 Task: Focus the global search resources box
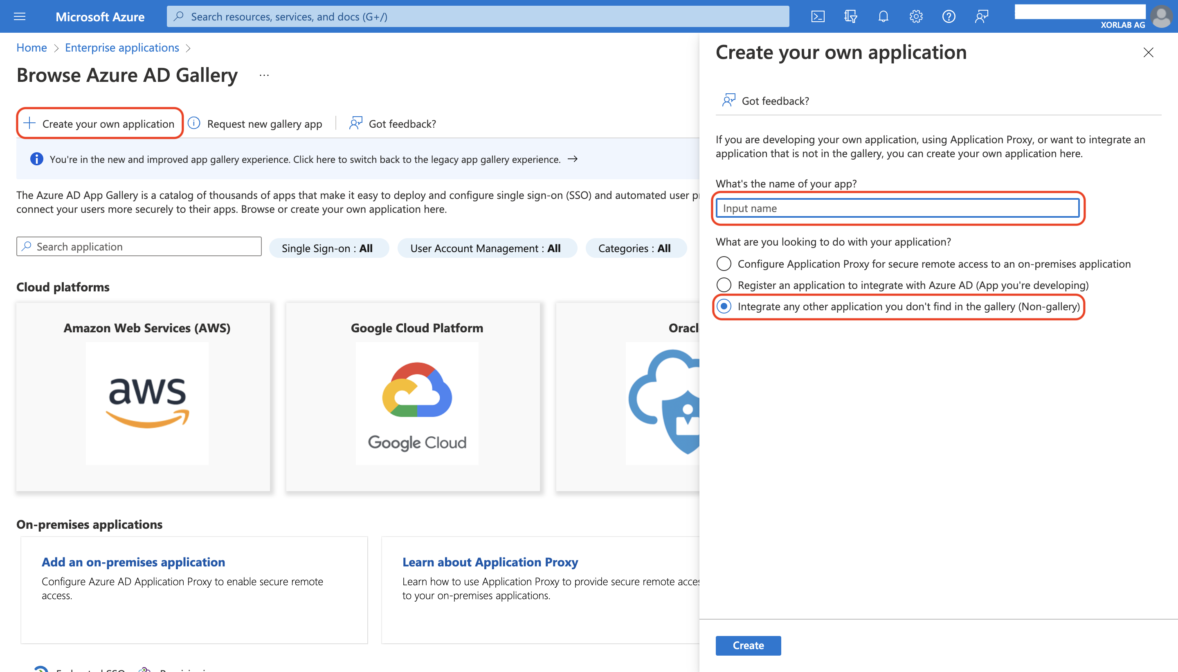(x=478, y=17)
